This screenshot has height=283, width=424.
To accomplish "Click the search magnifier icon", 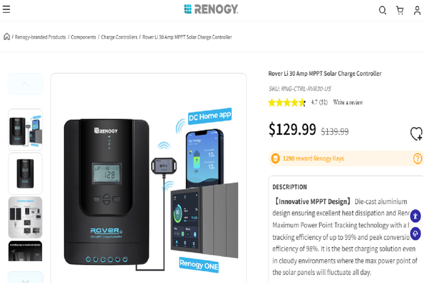I will click(x=382, y=10).
